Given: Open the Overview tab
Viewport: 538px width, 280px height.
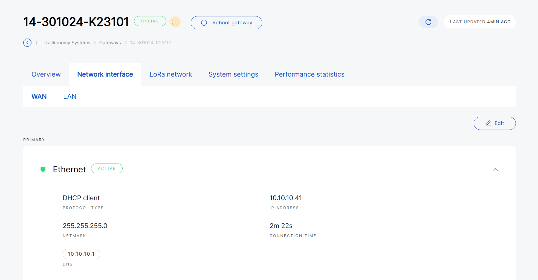Looking at the screenshot, I should point(46,74).
